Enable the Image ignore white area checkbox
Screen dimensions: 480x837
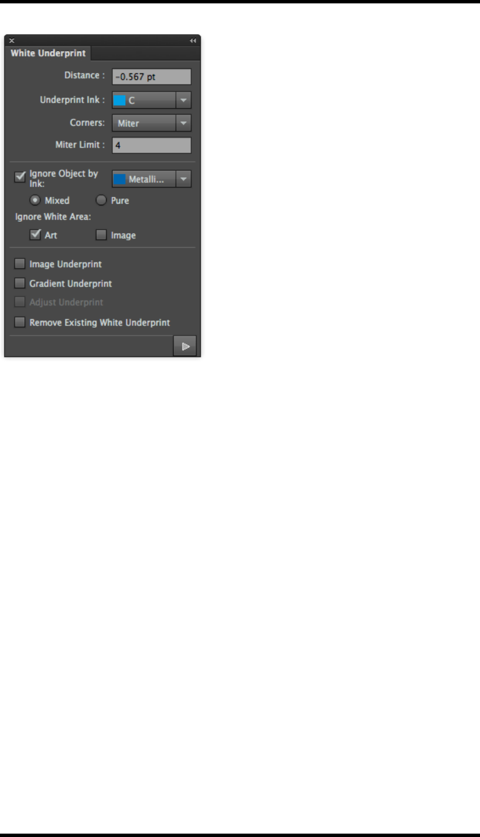[x=101, y=235]
